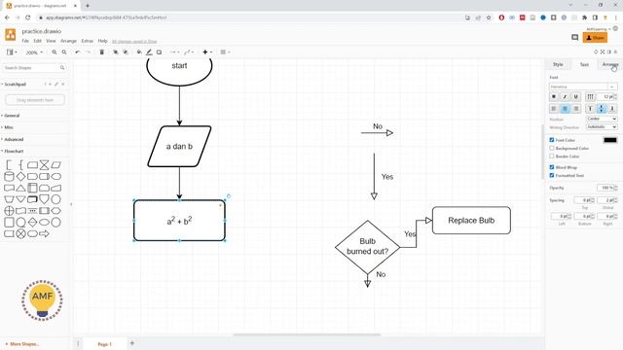Bring selection to front

pyautogui.click(x=116, y=52)
